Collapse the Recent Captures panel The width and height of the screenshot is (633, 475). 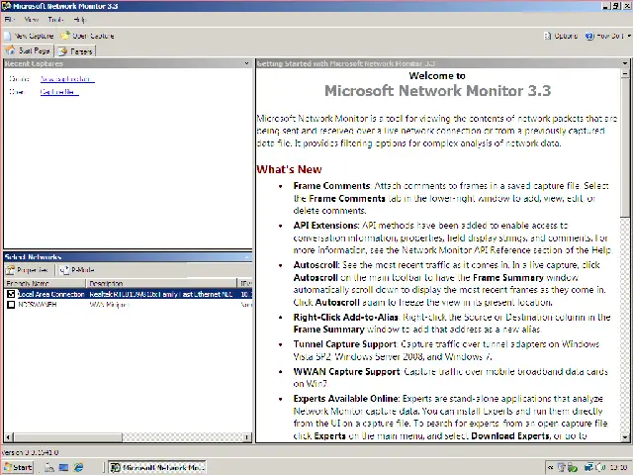coord(246,63)
